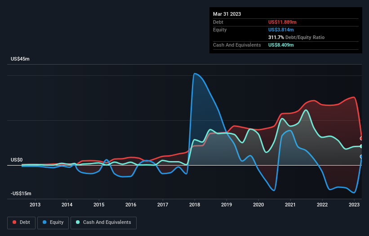Toggle the Debt series legend button

[x=22, y=223]
